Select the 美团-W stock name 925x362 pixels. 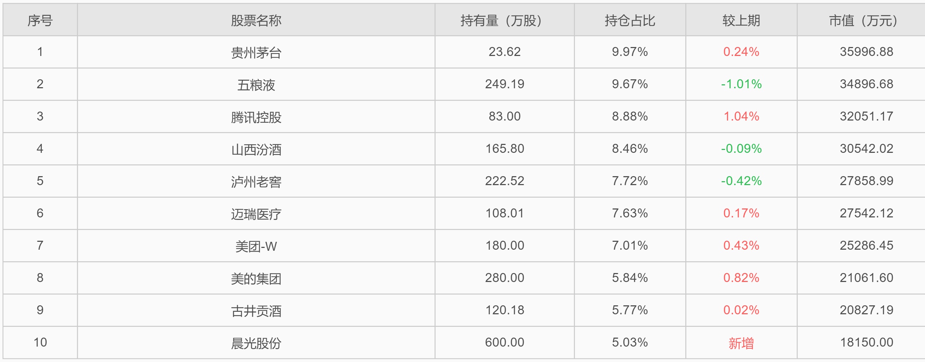pyautogui.click(x=256, y=246)
